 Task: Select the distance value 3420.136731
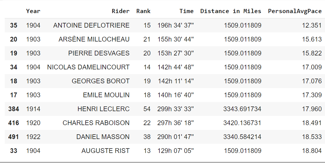(242, 123)
